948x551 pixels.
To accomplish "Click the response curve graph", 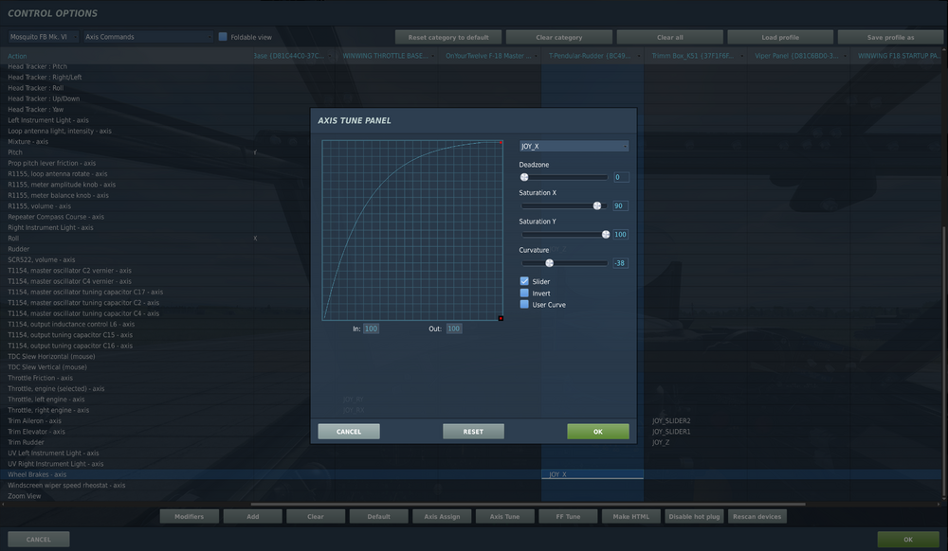I will point(412,230).
